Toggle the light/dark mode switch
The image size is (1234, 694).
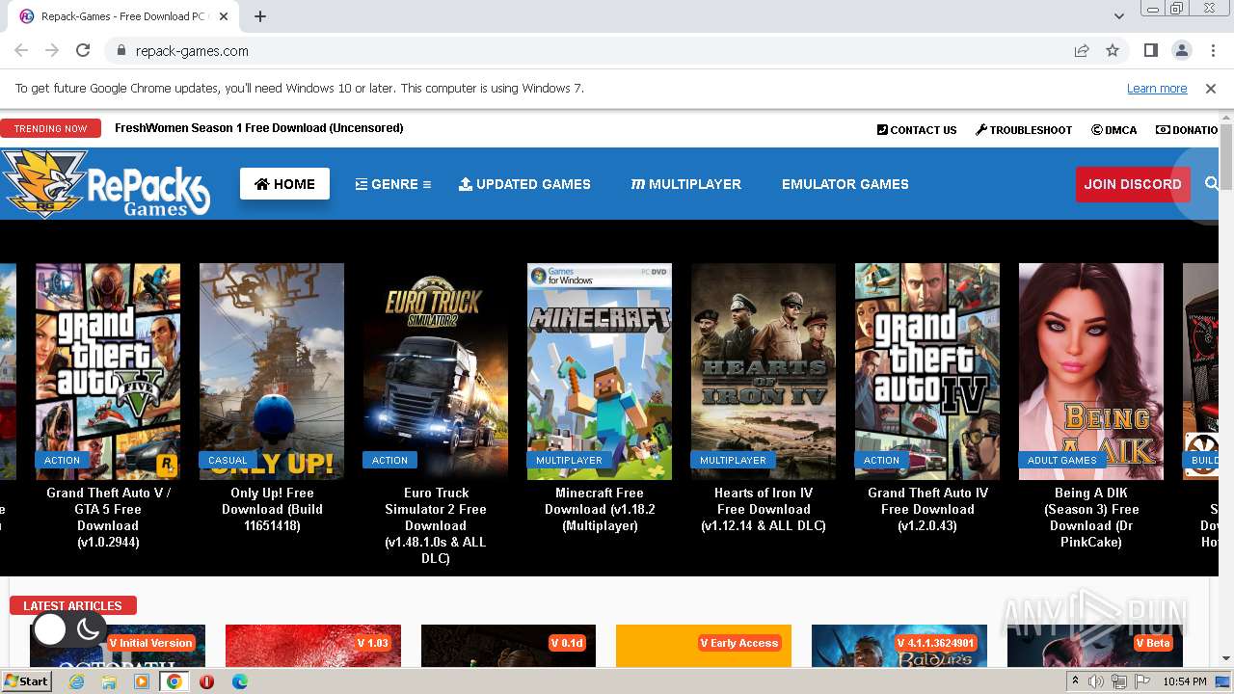pos(68,629)
